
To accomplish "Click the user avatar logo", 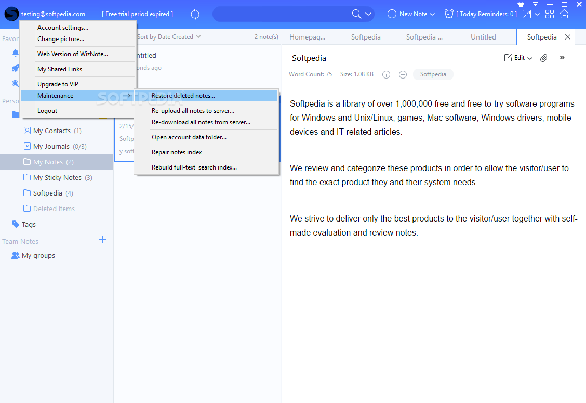I will tap(11, 14).
